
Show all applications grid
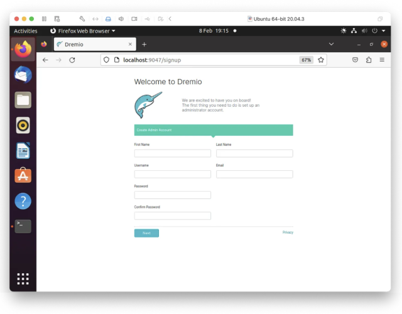(23, 279)
